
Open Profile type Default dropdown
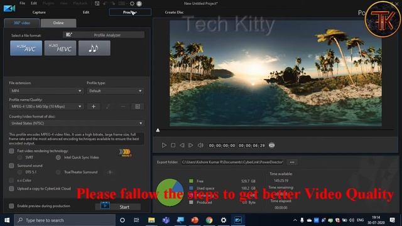click(x=115, y=90)
